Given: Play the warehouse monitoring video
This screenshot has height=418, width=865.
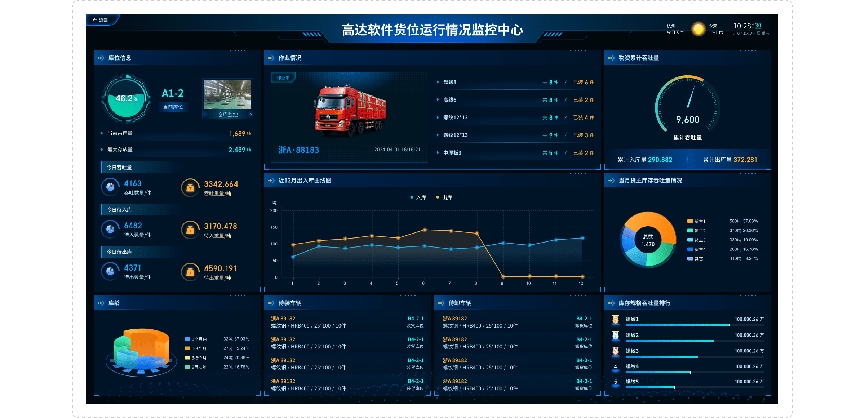Looking at the screenshot, I should [227, 94].
